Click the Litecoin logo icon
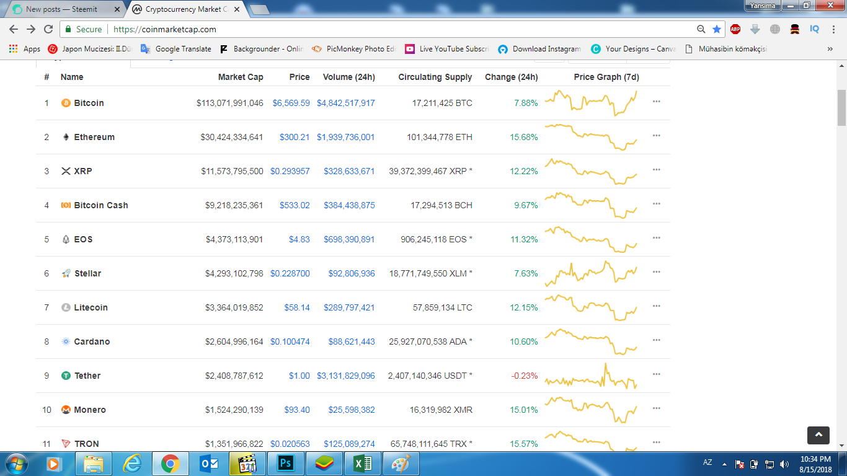This screenshot has width=847, height=476. (x=66, y=307)
